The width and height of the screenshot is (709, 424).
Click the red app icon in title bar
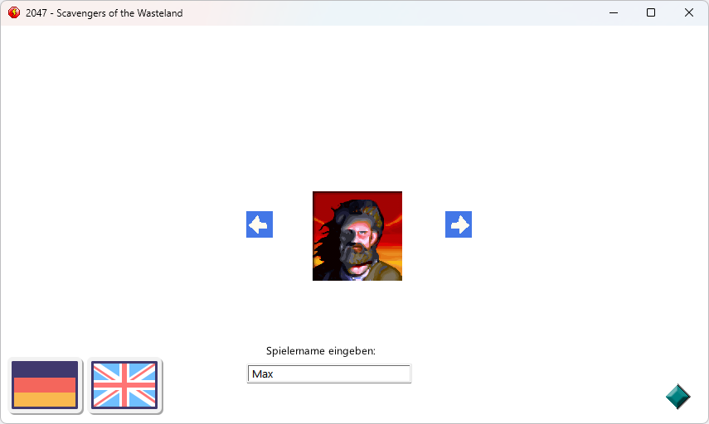point(13,13)
